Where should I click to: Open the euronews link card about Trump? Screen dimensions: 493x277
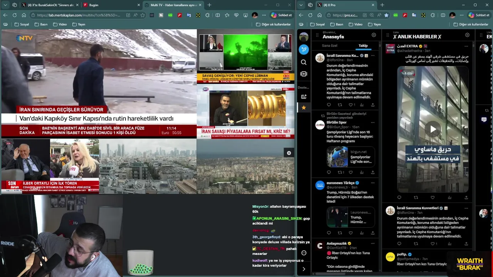[x=350, y=217]
